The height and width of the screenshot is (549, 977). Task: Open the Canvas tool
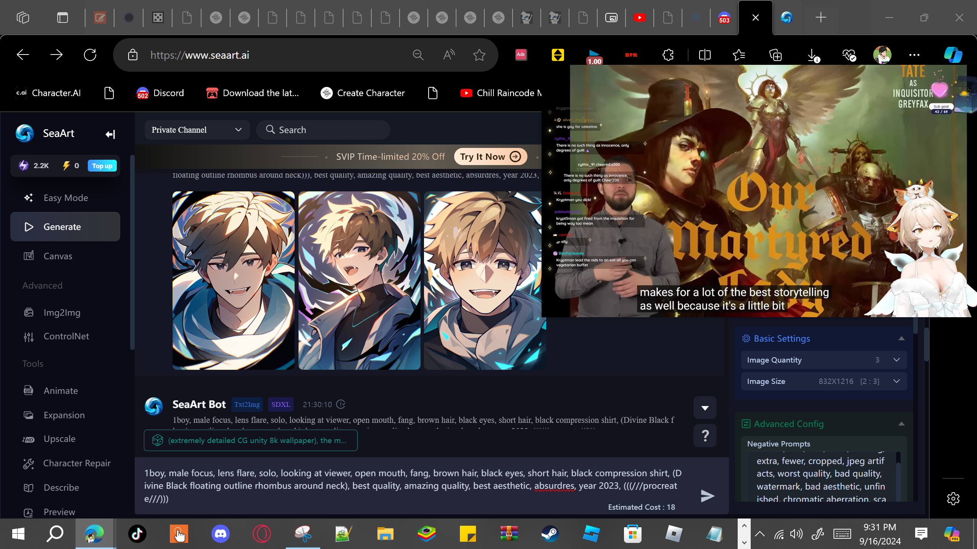click(x=65, y=256)
